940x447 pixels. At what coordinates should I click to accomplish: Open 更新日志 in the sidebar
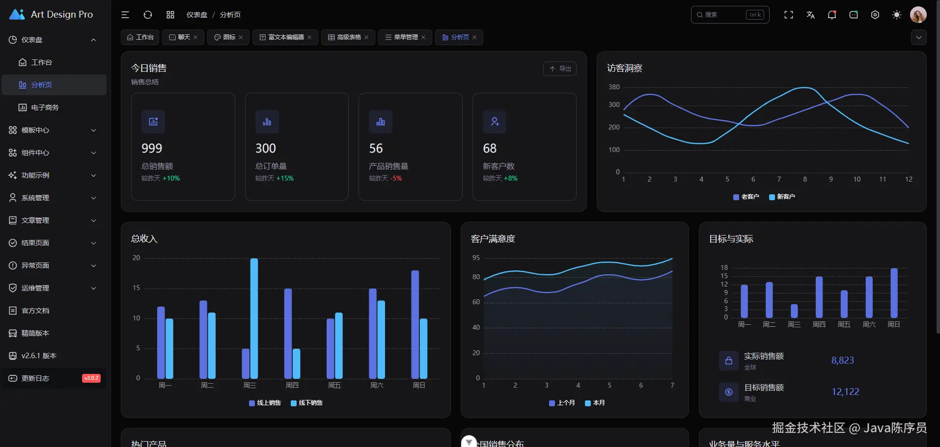tap(54, 378)
